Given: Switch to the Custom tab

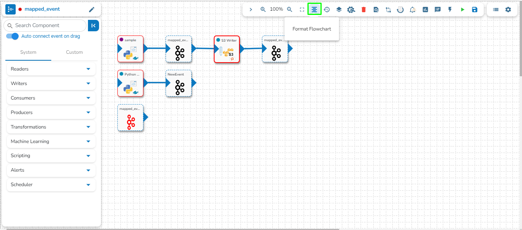Looking at the screenshot, I should tap(74, 52).
